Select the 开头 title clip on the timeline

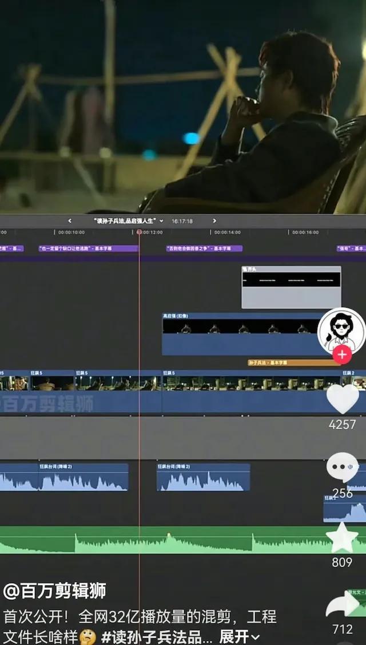pyautogui.click(x=291, y=288)
